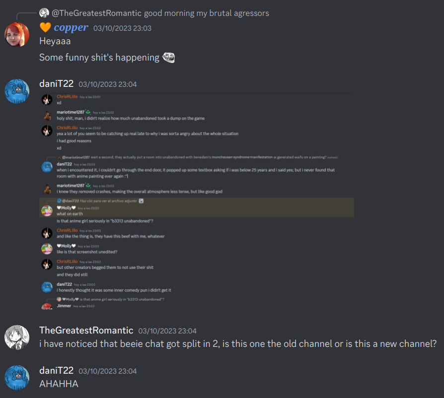Image resolution: width=444 pixels, height=398 pixels.
Task: Click the @TheGreatestRomantic mention in the reply preview
Action: [x=96, y=13]
